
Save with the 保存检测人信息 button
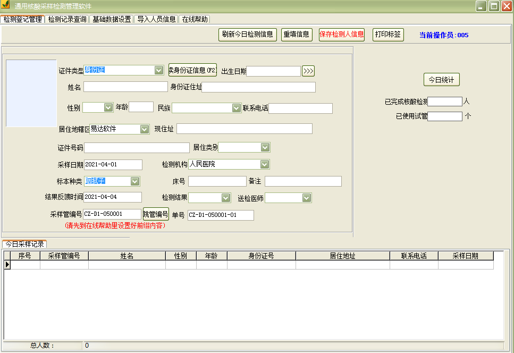coord(342,34)
